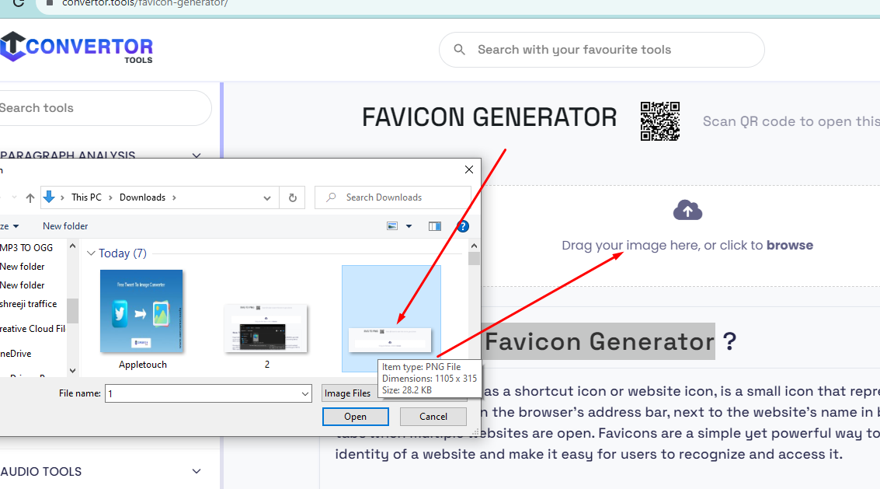
Task: Select the Appletouch image thumbnail
Action: (x=142, y=311)
